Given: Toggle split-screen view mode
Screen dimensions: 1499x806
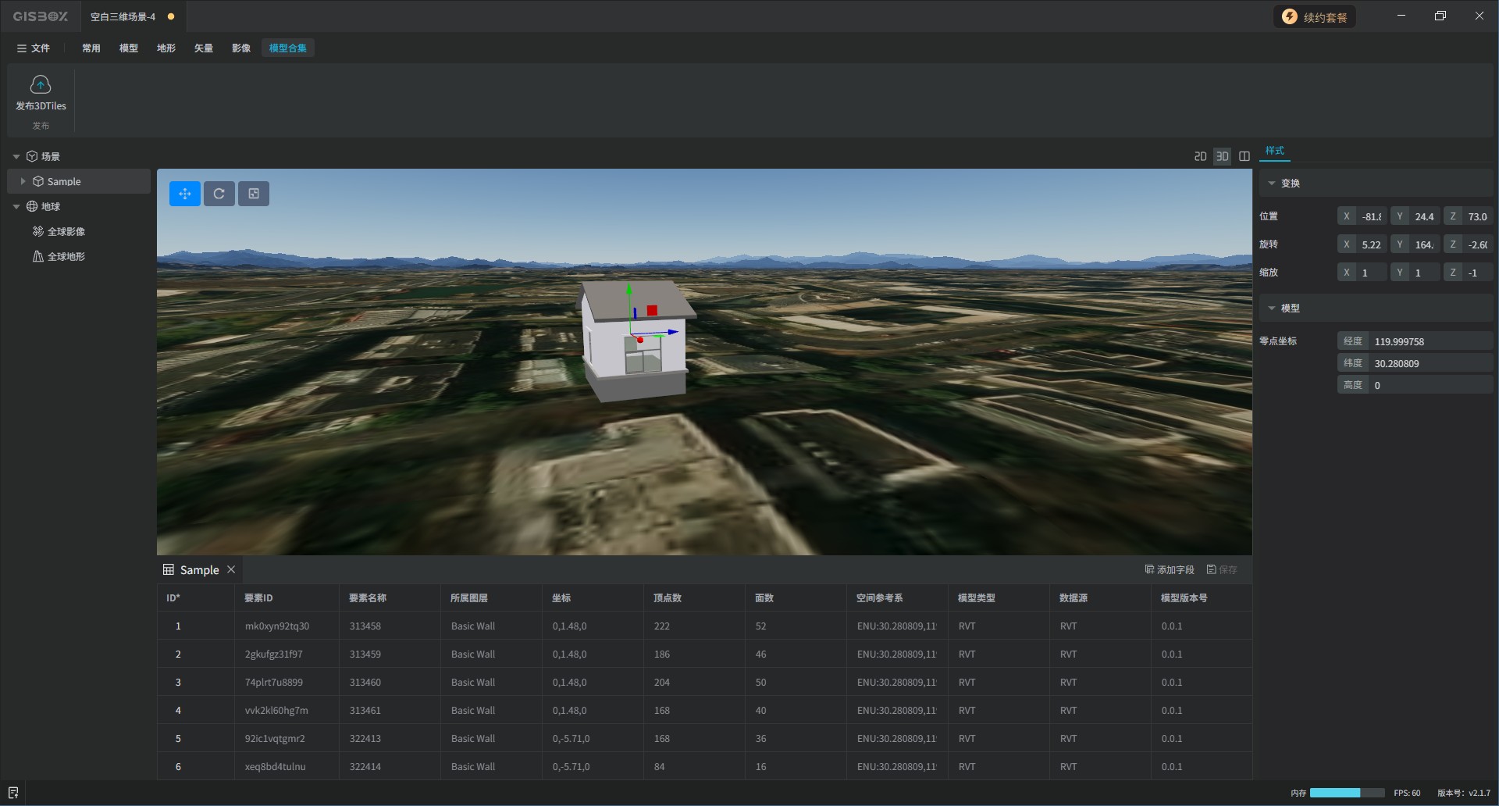Looking at the screenshot, I should tap(1244, 156).
